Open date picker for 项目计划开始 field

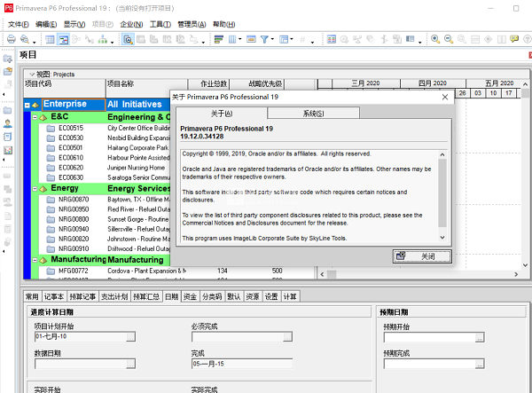(129, 337)
